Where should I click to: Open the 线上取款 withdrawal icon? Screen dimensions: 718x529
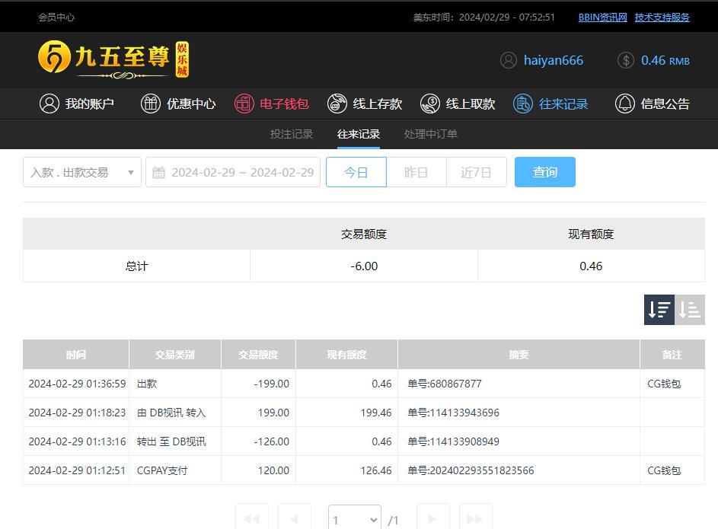pyautogui.click(x=430, y=104)
